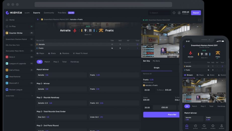Select Over 26.5 total rounds
The width and height of the screenshot is (232, 131).
click(62, 117)
